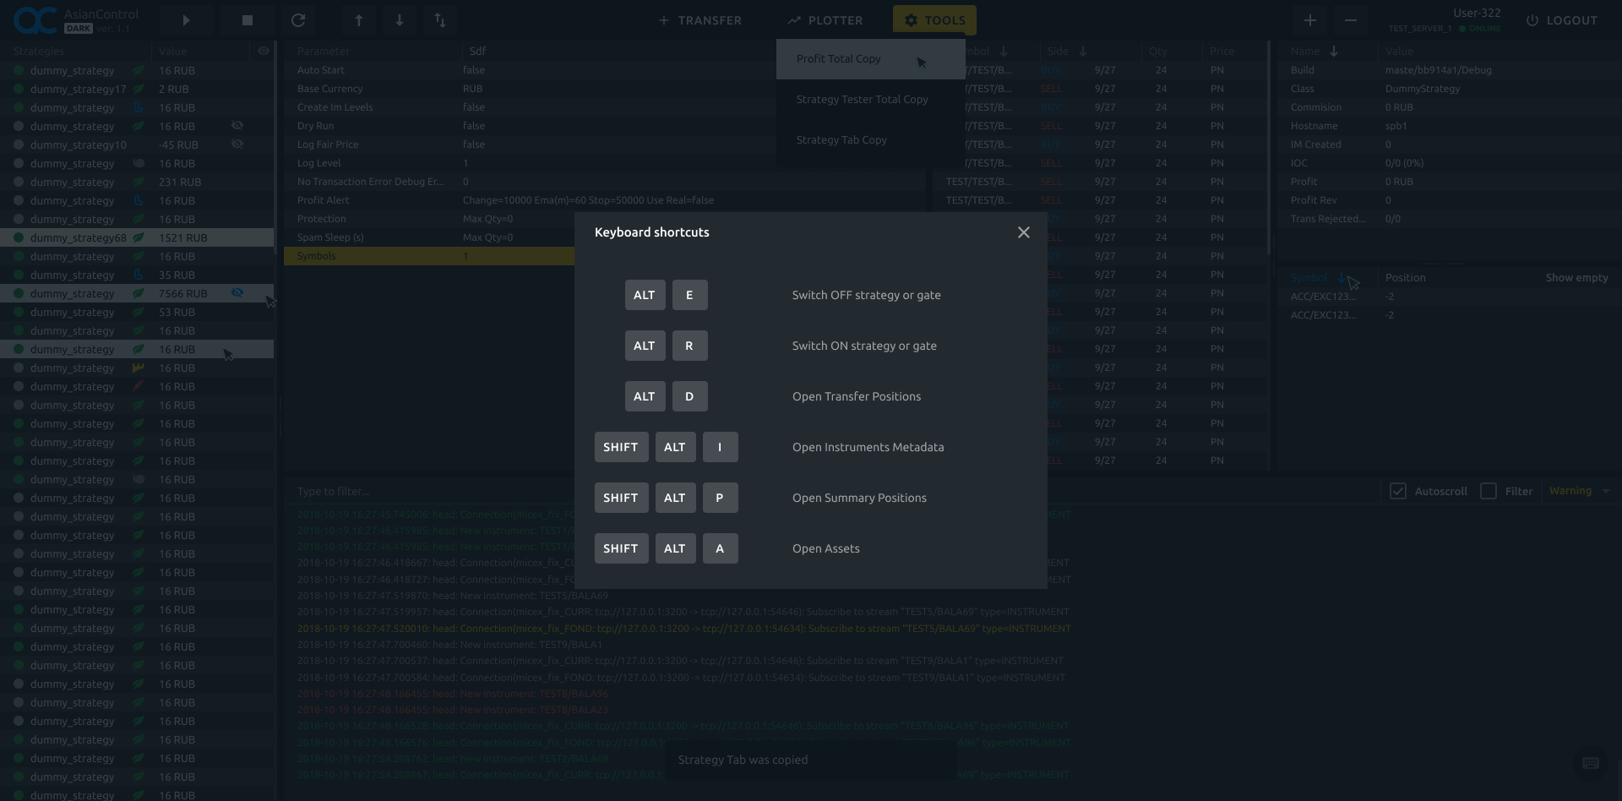
Task: Disable the Autoscroll checkbox
Action: [1397, 490]
